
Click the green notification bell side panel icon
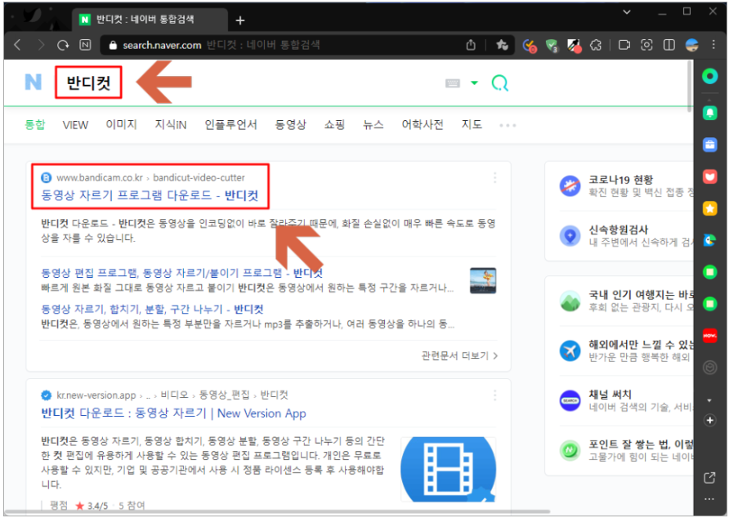[x=710, y=113]
